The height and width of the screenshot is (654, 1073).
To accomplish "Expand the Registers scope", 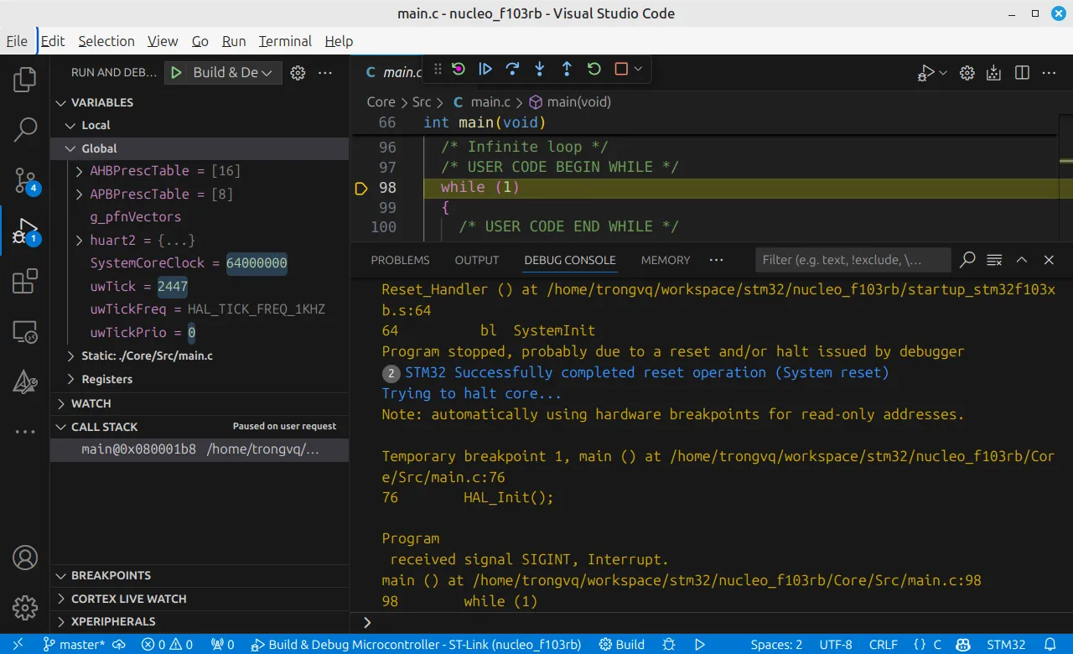I will pos(200,379).
